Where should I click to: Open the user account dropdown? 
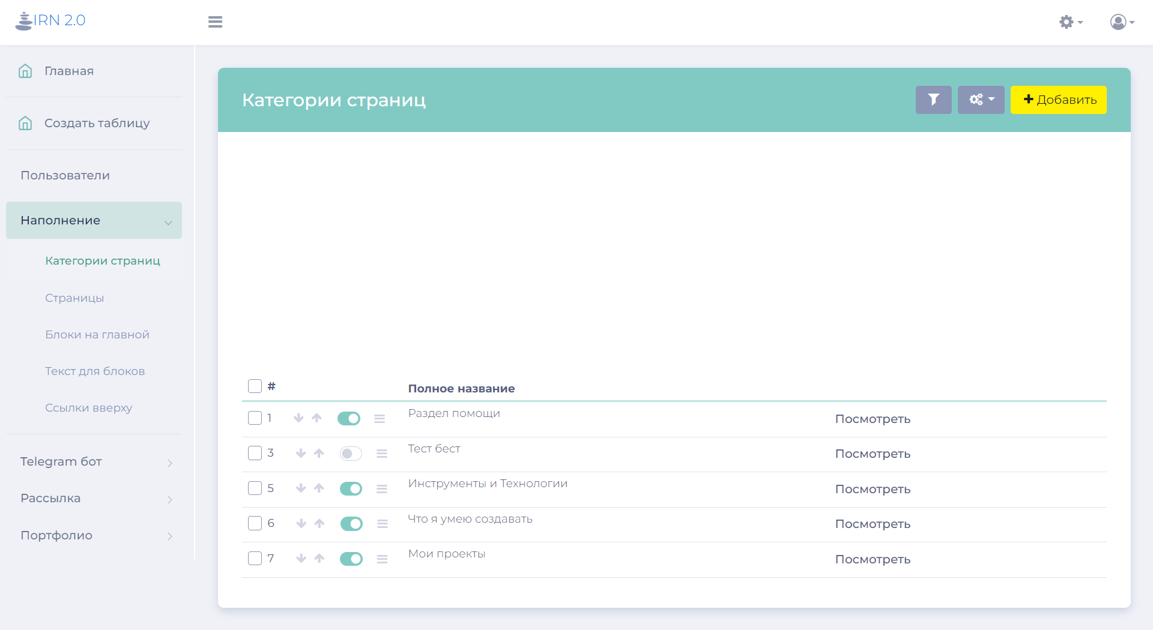click(x=1122, y=22)
